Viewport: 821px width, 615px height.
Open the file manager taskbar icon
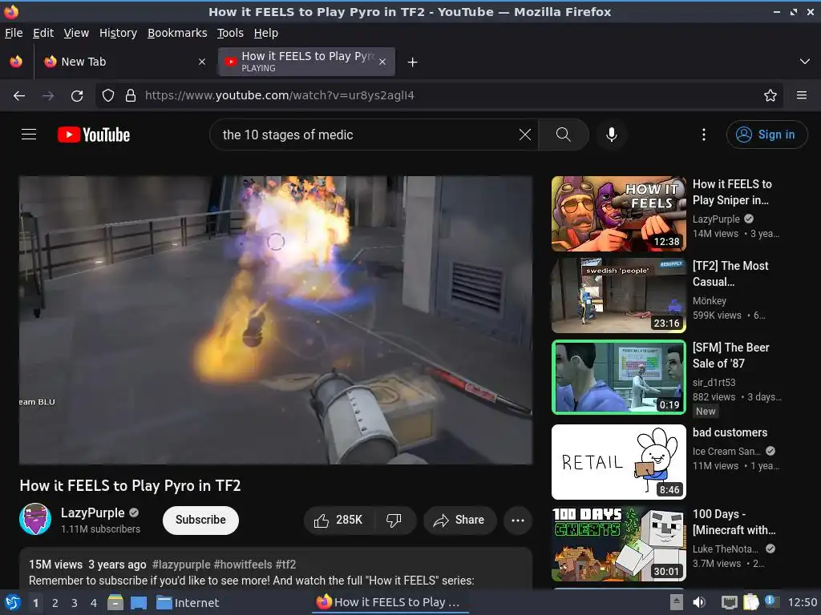(x=115, y=602)
